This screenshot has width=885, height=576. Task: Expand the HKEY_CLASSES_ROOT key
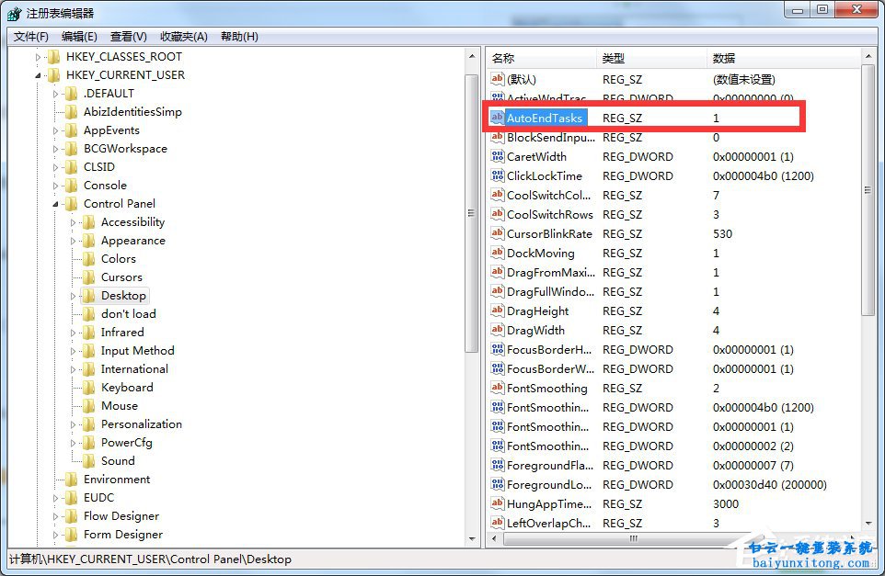(x=38, y=56)
